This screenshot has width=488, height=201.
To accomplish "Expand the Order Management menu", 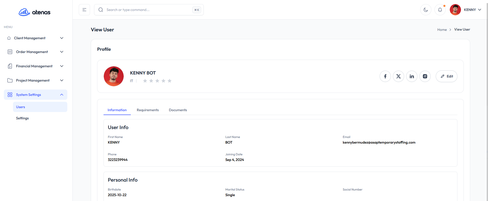I will tap(35, 52).
